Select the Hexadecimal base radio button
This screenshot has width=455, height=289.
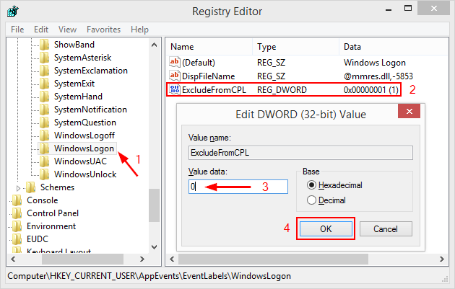(313, 187)
